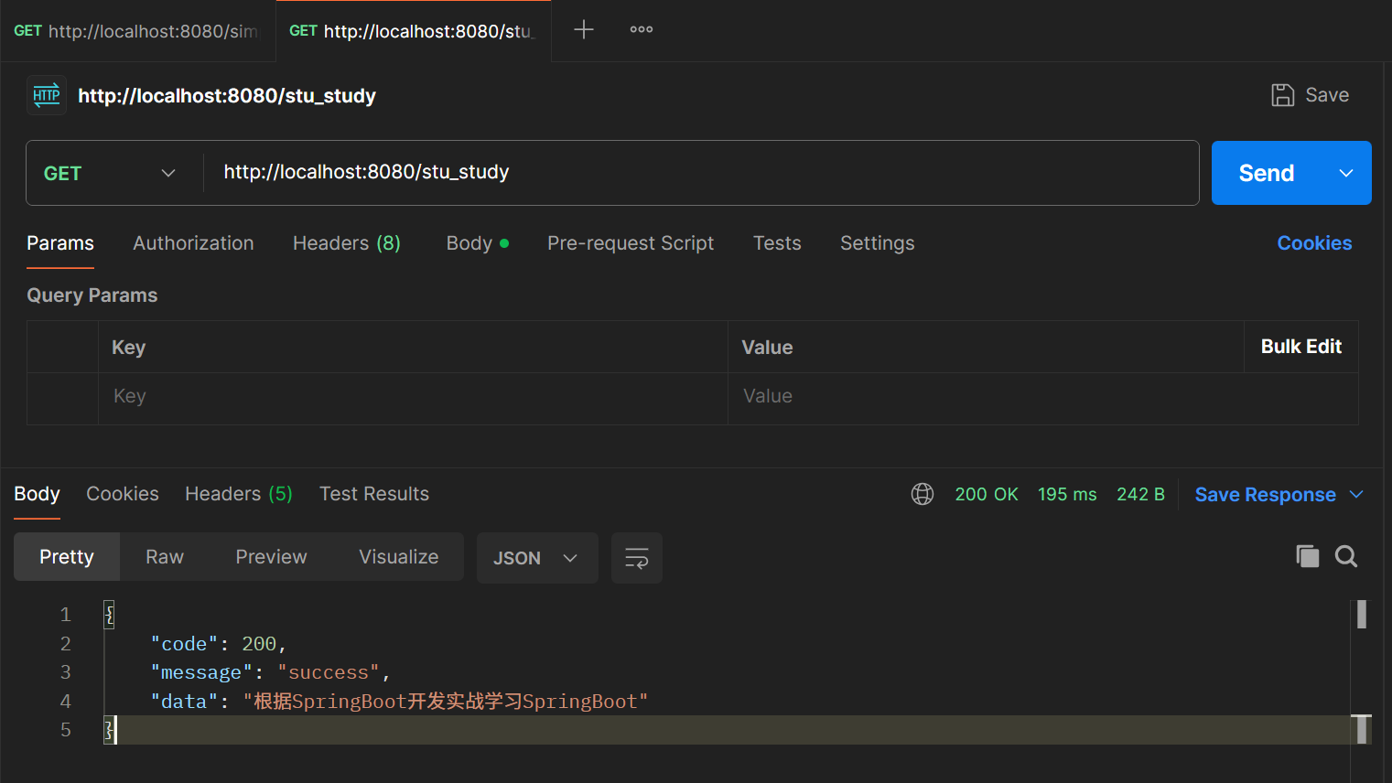This screenshot has width=1392, height=783.
Task: Expand the Save Response options chevron
Action: click(x=1356, y=494)
